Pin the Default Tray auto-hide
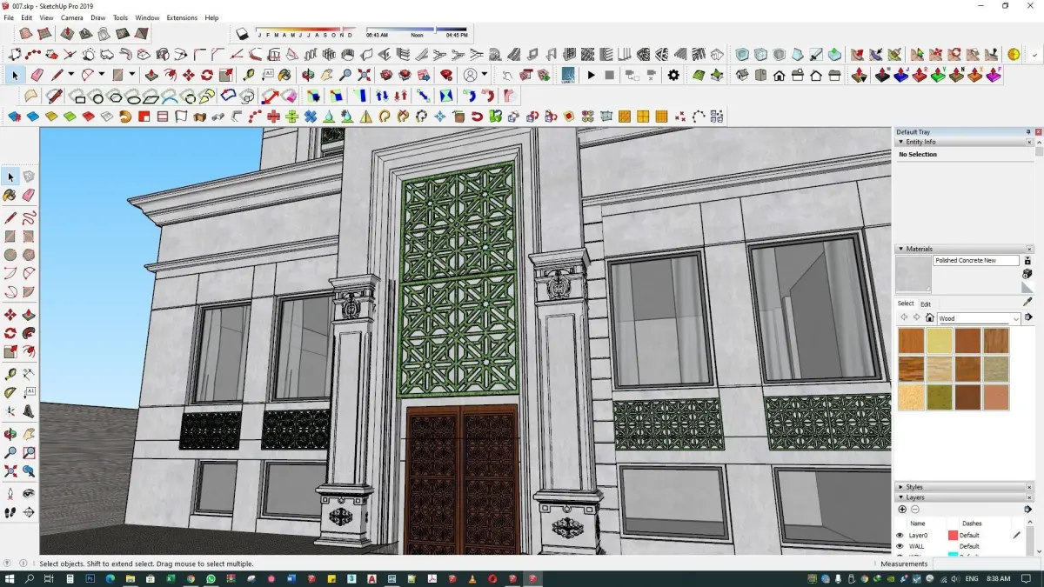This screenshot has height=587, width=1044. point(1027,132)
